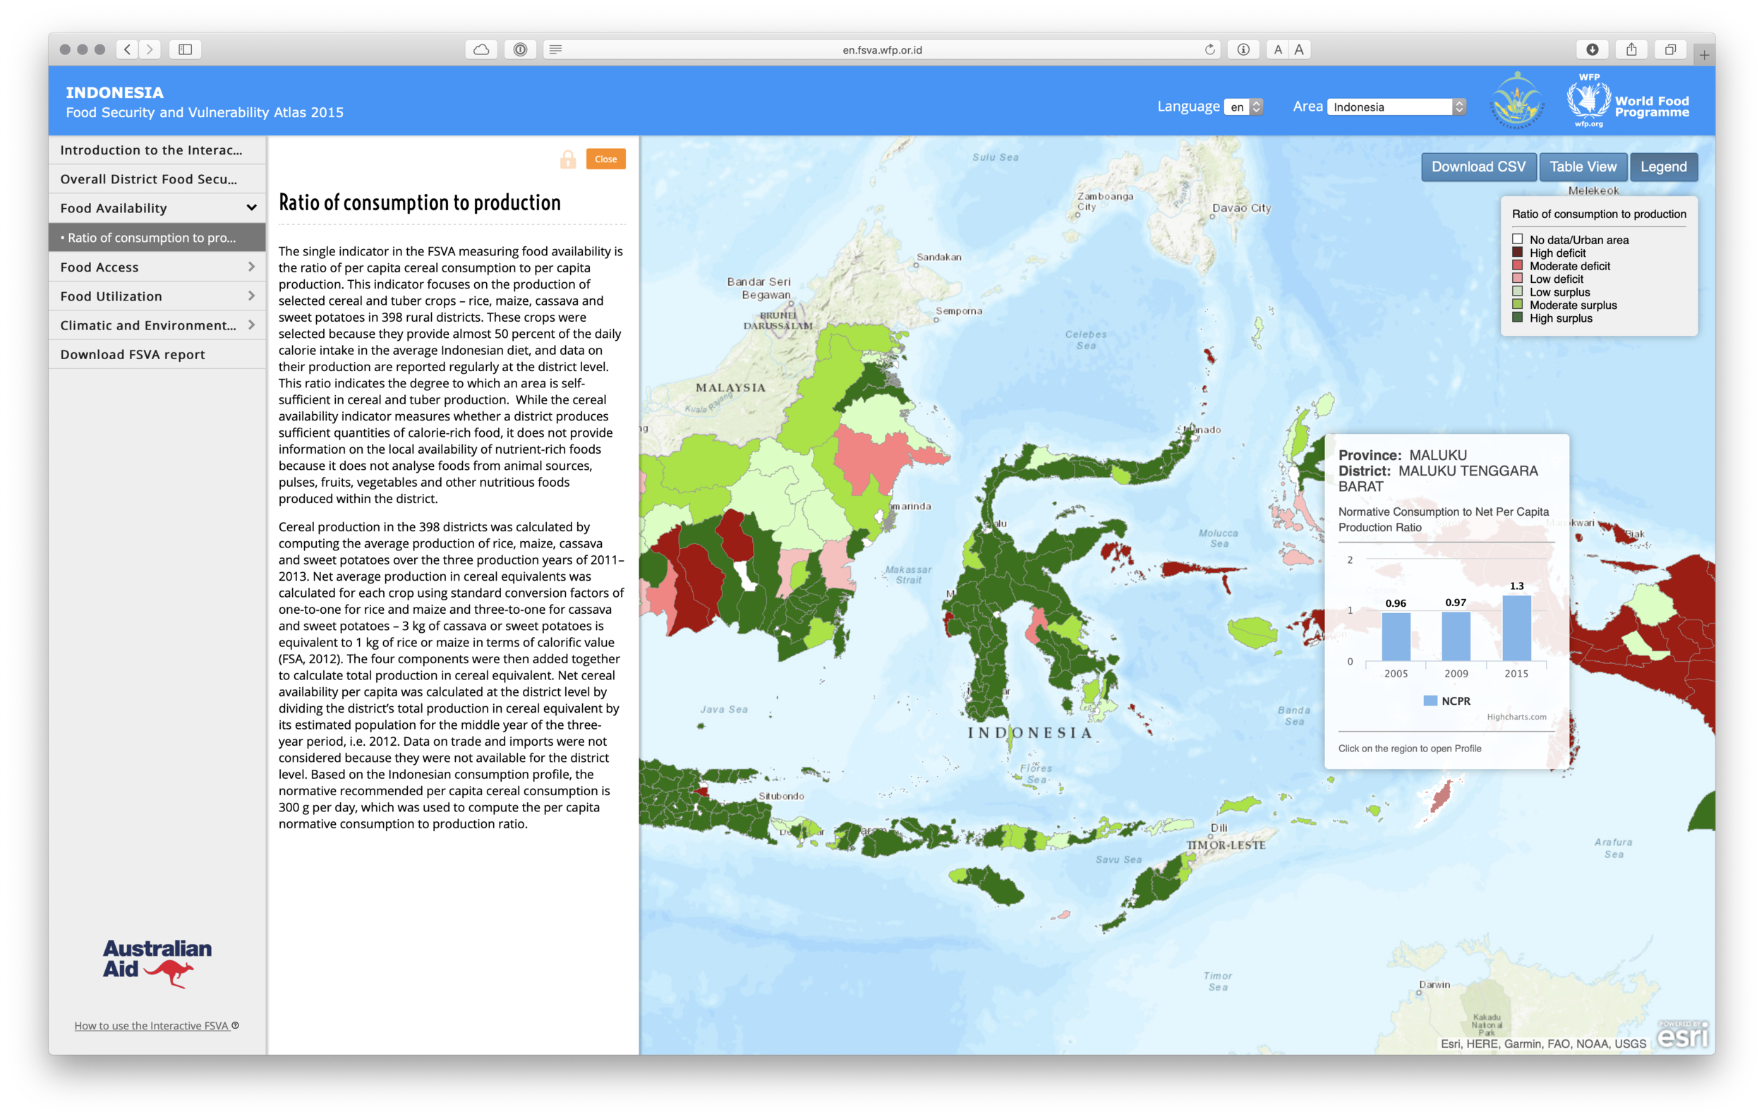Image resolution: width=1764 pixels, height=1119 pixels.
Task: Click the orange lock icon beside Close
Action: 568,159
